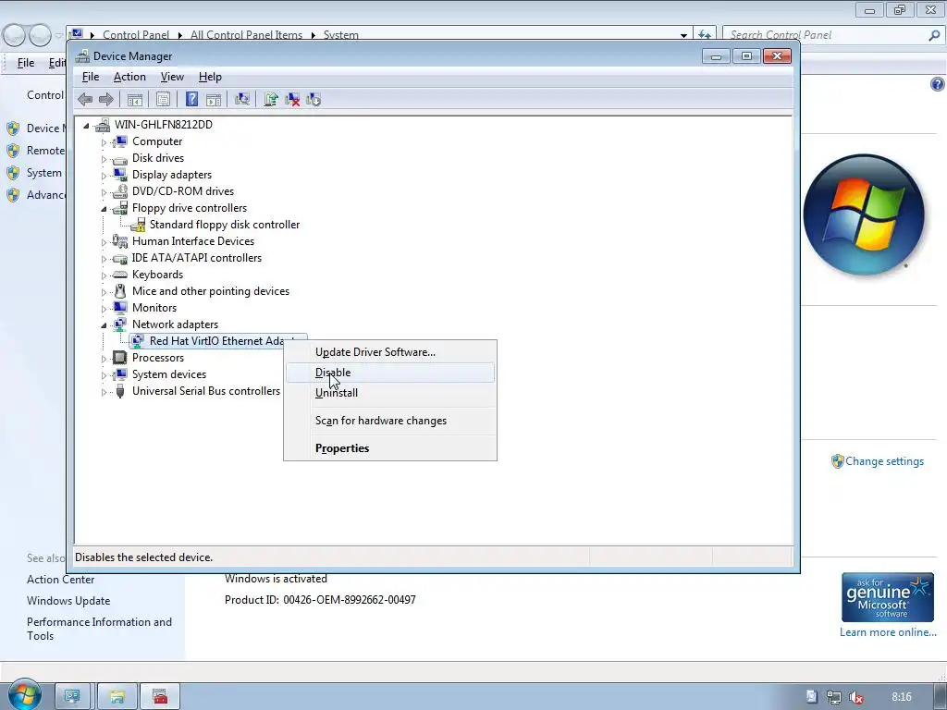Click the Universal Serial Bus controllers icon

point(119,391)
